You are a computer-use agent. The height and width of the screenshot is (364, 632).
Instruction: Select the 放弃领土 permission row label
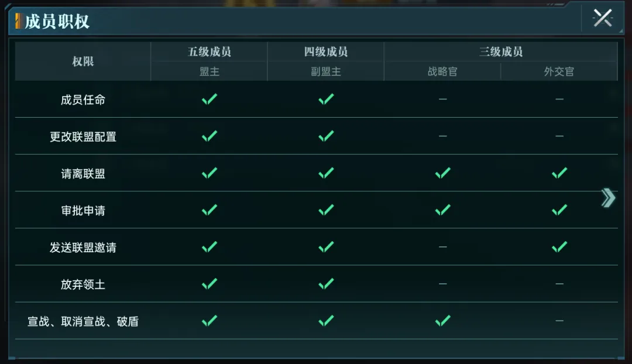tap(83, 284)
